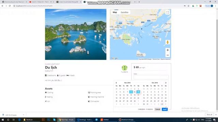Pick December 31 in calendar

tap(147, 104)
